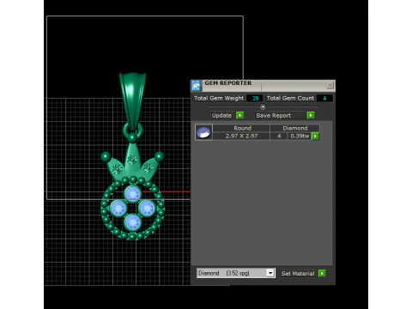This screenshot has width=412, height=309.
Task: Select the round gem thumbnail
Action: coord(203,132)
